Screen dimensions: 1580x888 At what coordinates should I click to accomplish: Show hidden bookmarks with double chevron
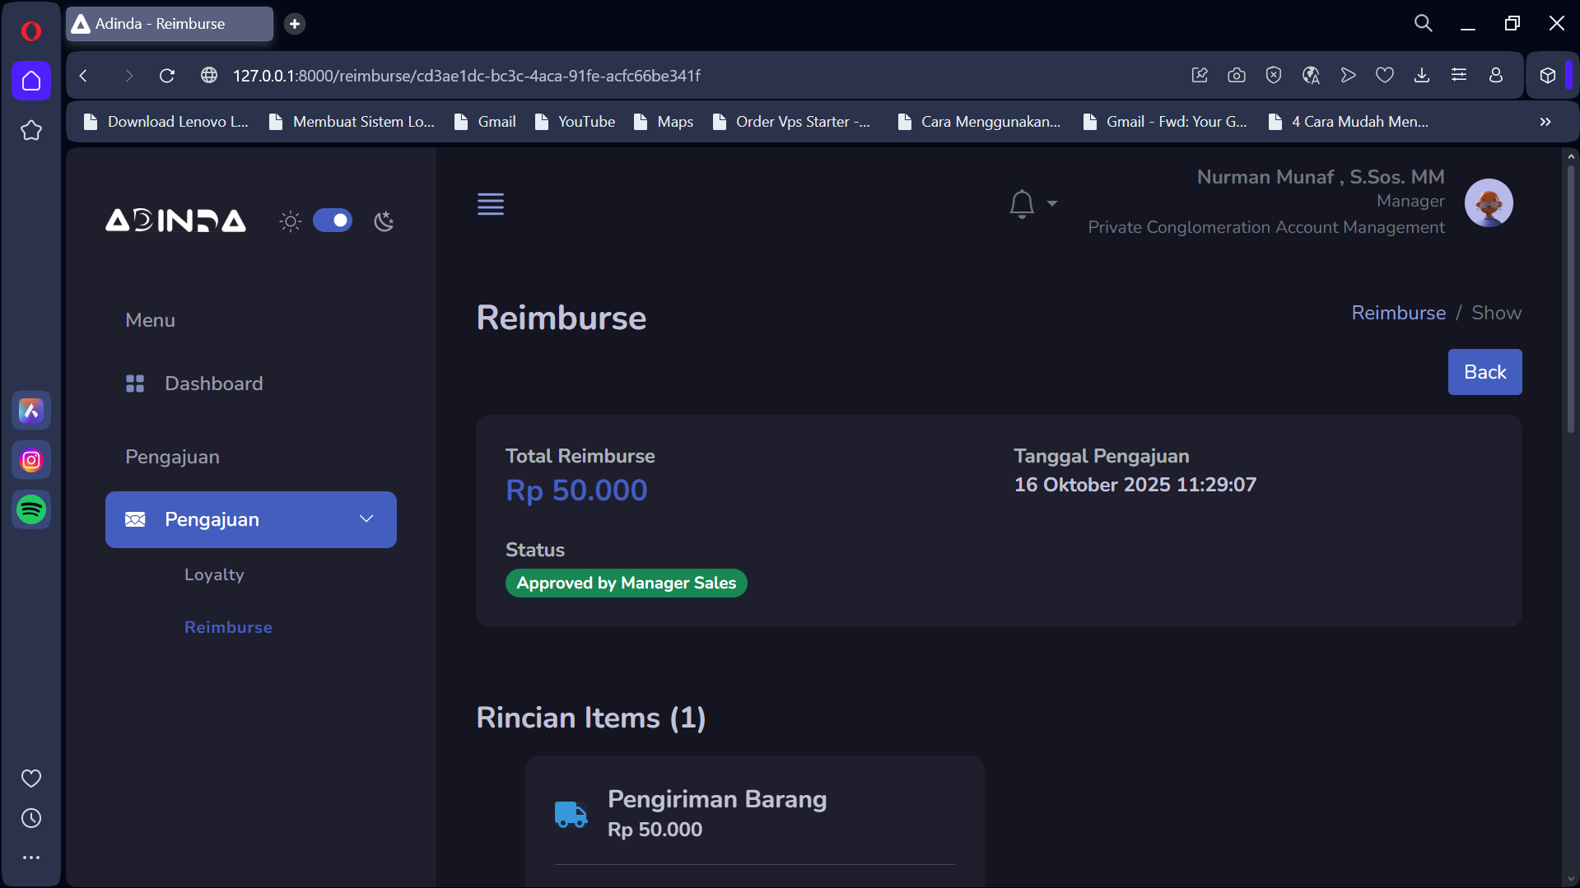(x=1545, y=122)
